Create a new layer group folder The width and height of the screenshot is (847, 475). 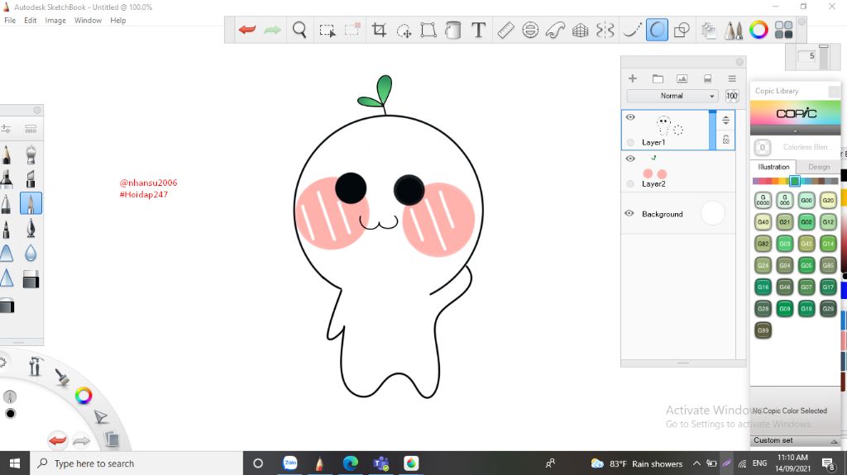pos(658,78)
